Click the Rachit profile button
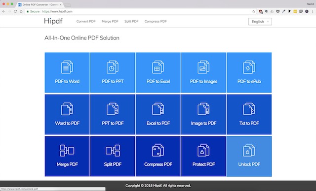The width and height of the screenshot is (316, 191). pyautogui.click(x=310, y=4)
